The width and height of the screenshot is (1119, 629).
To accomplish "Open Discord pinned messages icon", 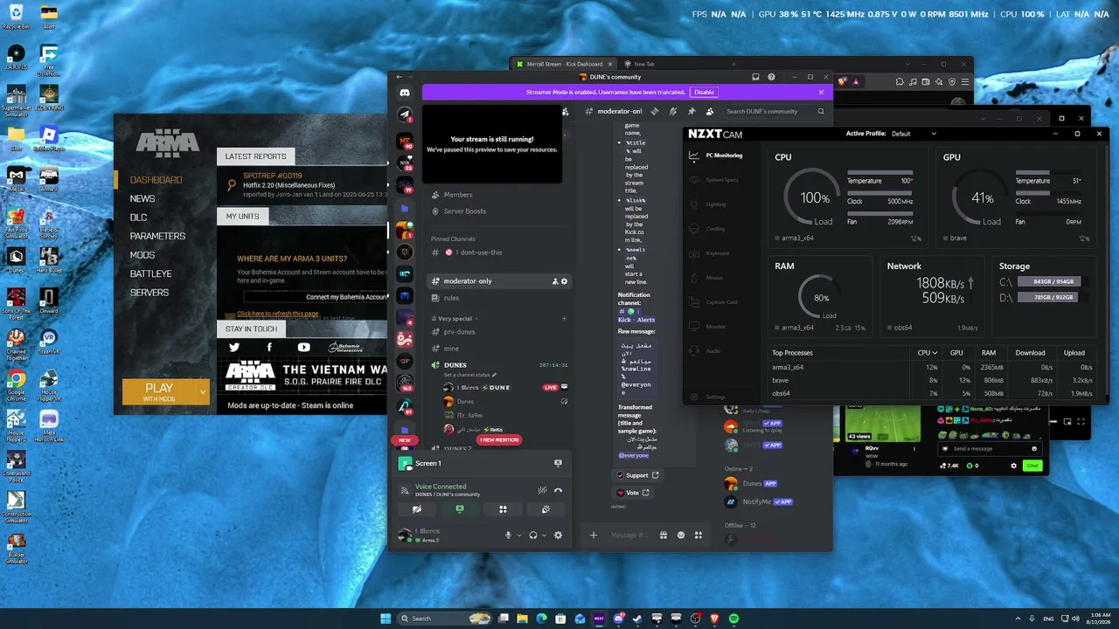I will (692, 112).
